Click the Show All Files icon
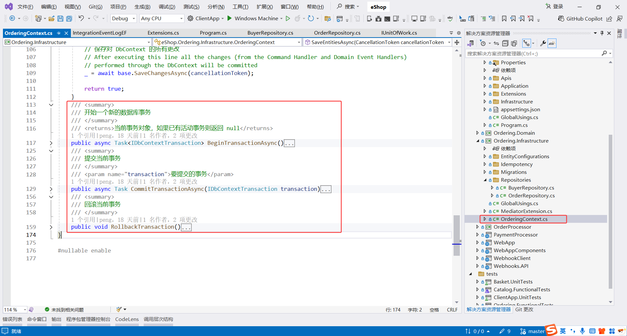The height and width of the screenshot is (336, 627). [x=514, y=43]
